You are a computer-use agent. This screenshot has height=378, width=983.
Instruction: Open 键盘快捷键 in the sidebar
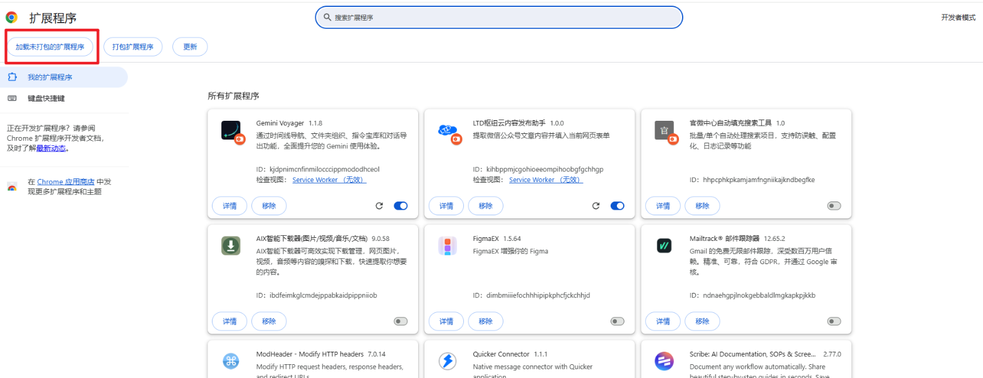[x=46, y=98]
